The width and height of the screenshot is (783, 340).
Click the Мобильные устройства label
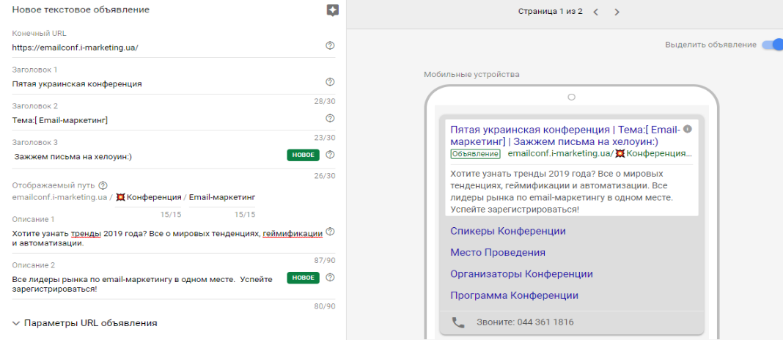tap(471, 75)
